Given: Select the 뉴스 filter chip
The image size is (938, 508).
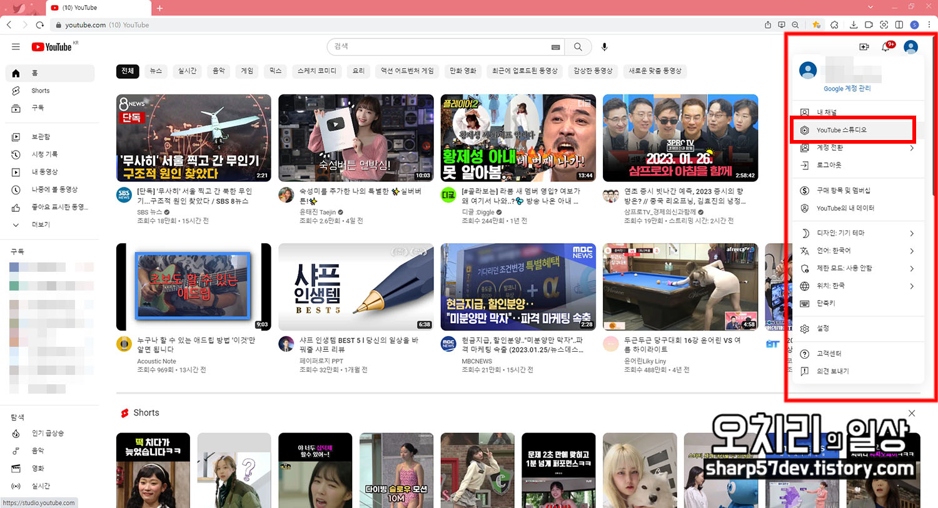Looking at the screenshot, I should click(156, 71).
